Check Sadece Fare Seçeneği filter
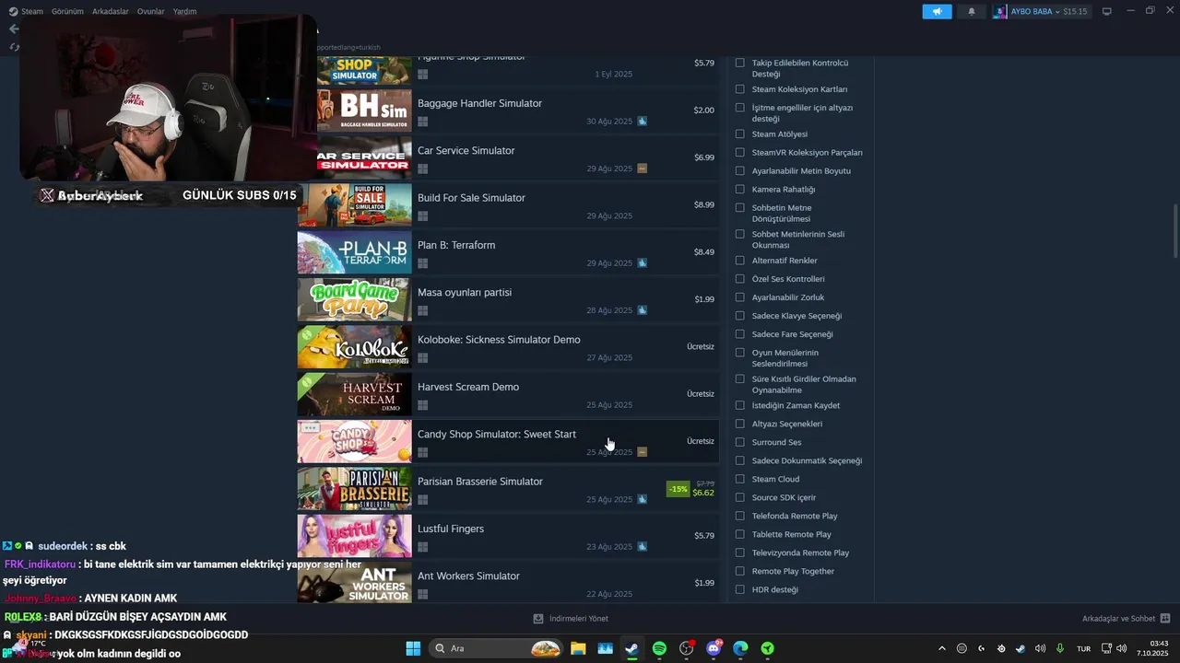Image resolution: width=1180 pixels, height=663 pixels. pyautogui.click(x=739, y=333)
